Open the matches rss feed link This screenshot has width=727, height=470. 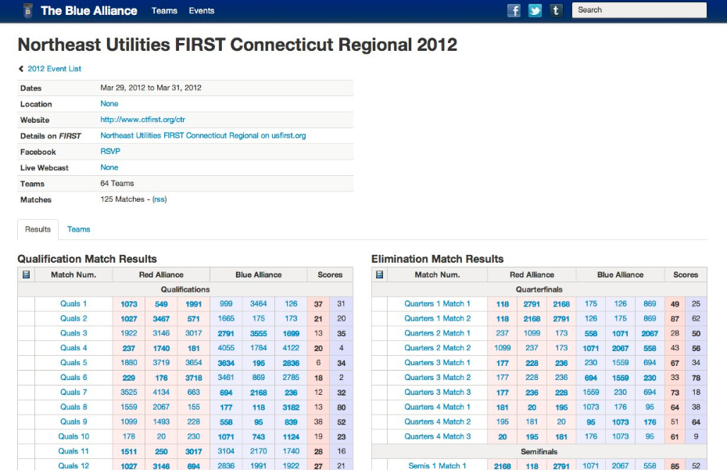click(x=159, y=199)
